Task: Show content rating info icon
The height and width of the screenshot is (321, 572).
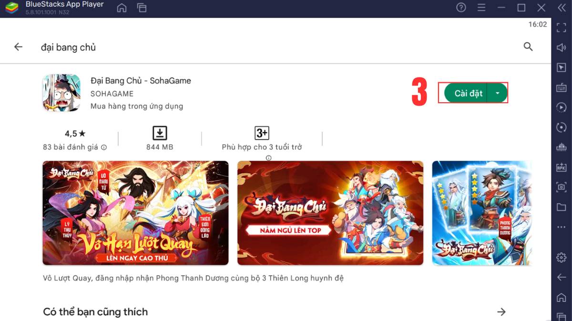Action: [268, 157]
